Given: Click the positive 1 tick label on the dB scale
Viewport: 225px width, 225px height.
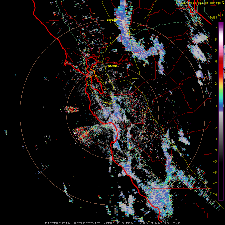Looking at the screenshot, I should [216, 95].
